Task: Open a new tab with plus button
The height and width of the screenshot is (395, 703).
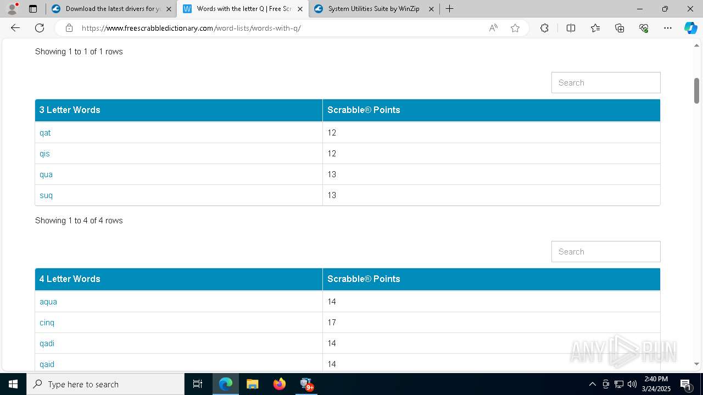Action: (x=449, y=9)
